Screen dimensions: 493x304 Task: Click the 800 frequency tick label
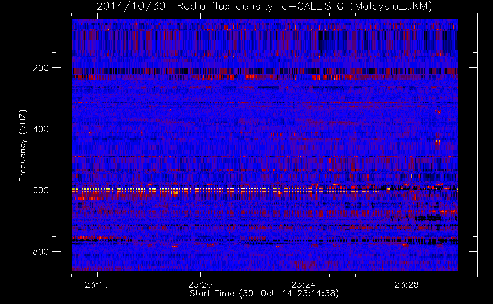point(41,252)
